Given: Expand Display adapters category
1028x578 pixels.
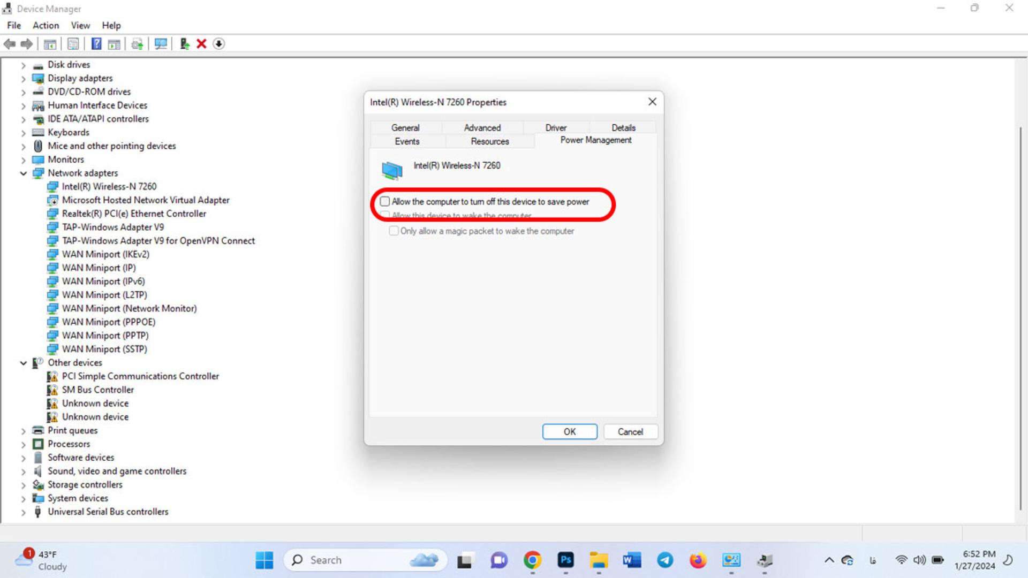Looking at the screenshot, I should tap(23, 79).
